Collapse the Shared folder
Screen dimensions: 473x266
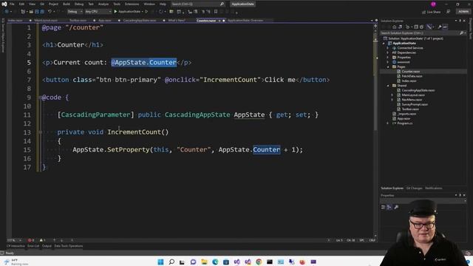(388, 86)
